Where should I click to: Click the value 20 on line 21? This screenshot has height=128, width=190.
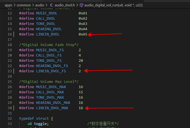click(x=81, y=61)
